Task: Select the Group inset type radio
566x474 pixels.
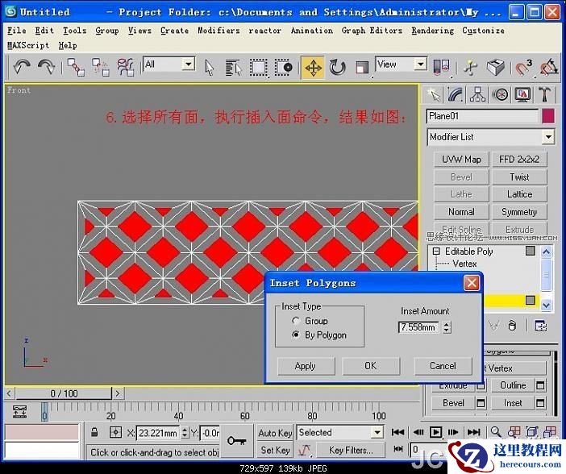Action: pyautogui.click(x=296, y=321)
